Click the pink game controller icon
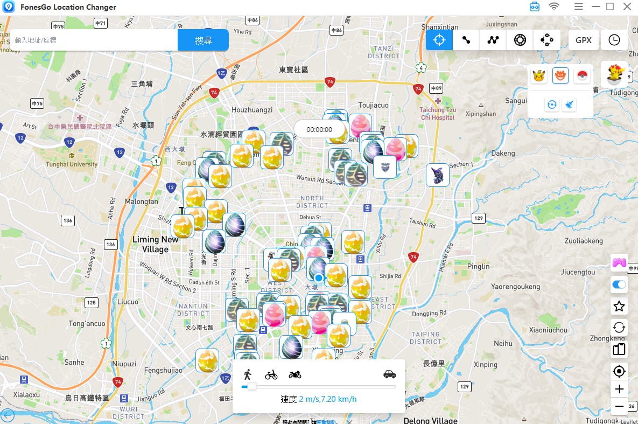The image size is (638, 424). click(619, 263)
